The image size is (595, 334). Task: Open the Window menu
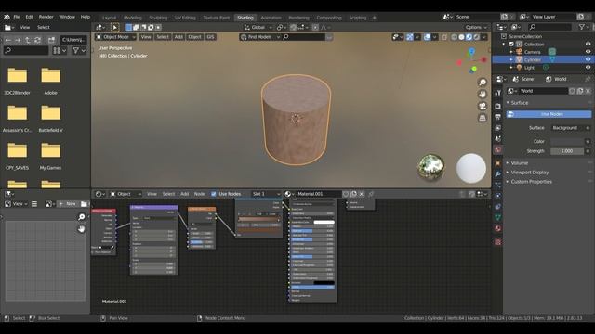point(67,17)
